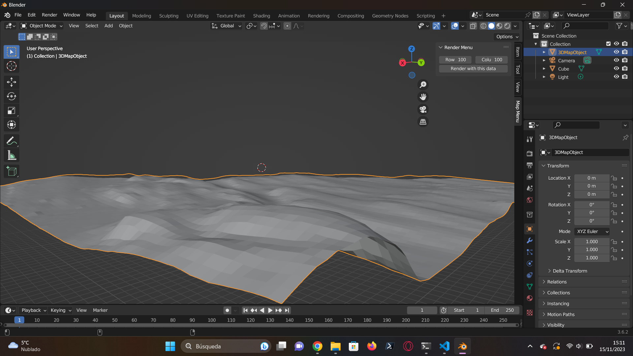This screenshot has width=633, height=356.
Task: Switch to the Sculpting workspace tab
Action: (x=168, y=16)
